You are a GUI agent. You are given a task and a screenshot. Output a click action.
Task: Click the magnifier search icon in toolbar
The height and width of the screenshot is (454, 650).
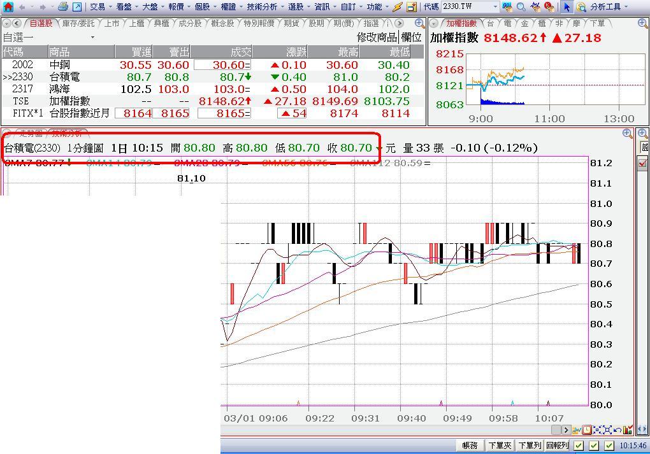tap(521, 6)
